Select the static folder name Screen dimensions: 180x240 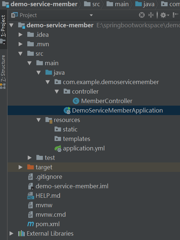(70, 129)
